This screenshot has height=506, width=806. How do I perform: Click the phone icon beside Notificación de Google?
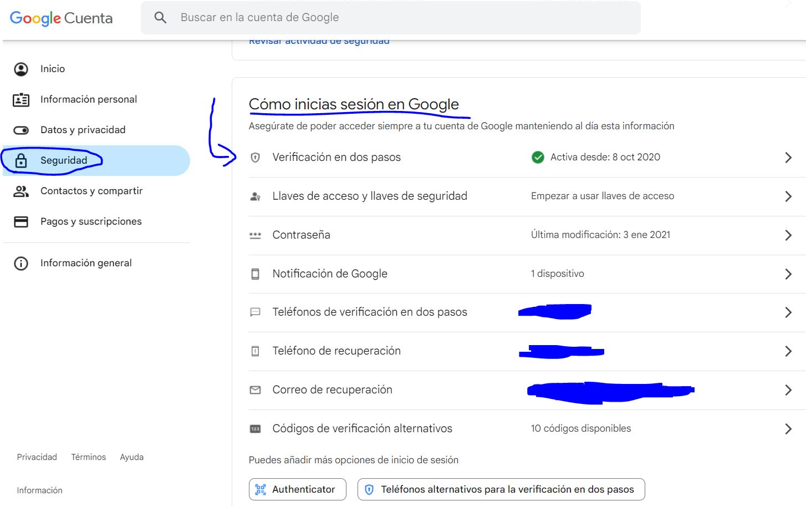coord(255,274)
